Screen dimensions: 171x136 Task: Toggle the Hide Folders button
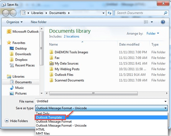point(16,121)
